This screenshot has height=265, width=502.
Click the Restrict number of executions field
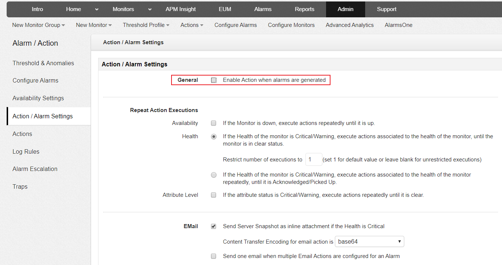(314, 160)
